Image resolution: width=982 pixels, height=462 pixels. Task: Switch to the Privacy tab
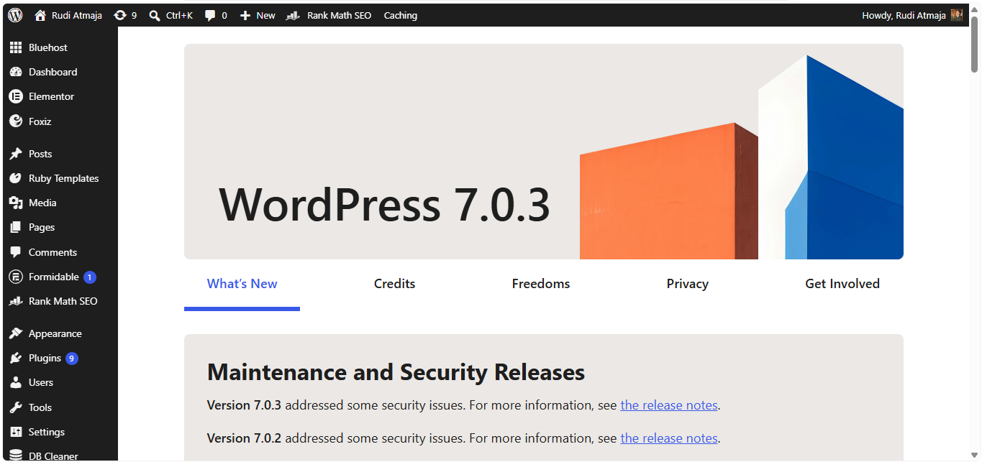click(x=688, y=284)
